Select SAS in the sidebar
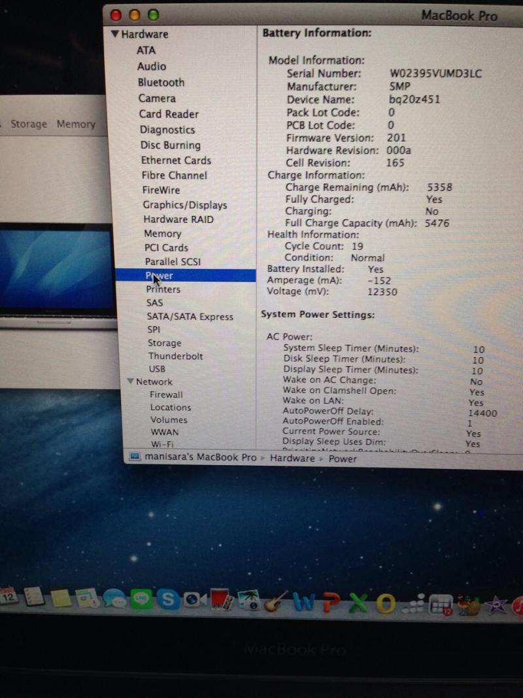 click(x=155, y=303)
